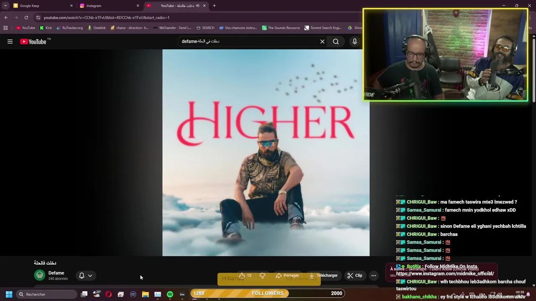Open the WeTransfer bookmark
Viewport: 536px width, 301px height.
(x=172, y=28)
